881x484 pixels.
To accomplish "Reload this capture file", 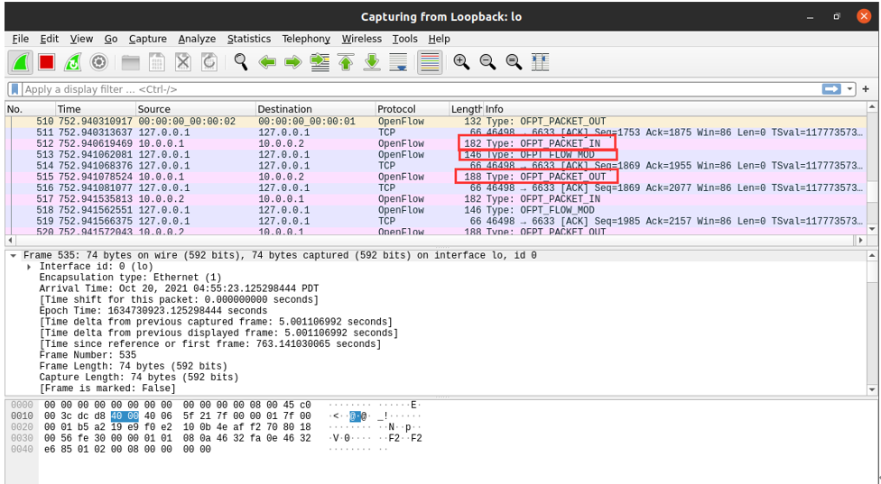I will pyautogui.click(x=209, y=62).
